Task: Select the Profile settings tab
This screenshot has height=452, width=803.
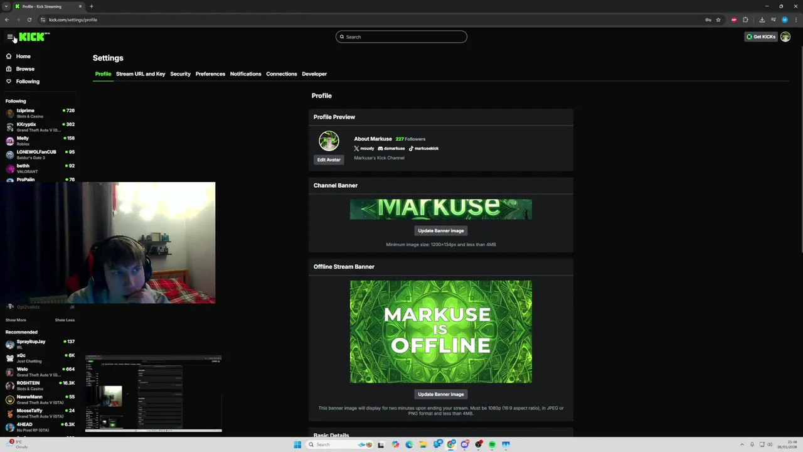Action: 103,74
